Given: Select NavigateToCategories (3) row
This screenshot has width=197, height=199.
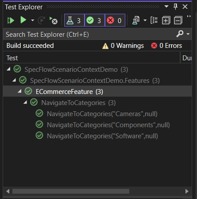Looking at the screenshot, I should (97, 103).
